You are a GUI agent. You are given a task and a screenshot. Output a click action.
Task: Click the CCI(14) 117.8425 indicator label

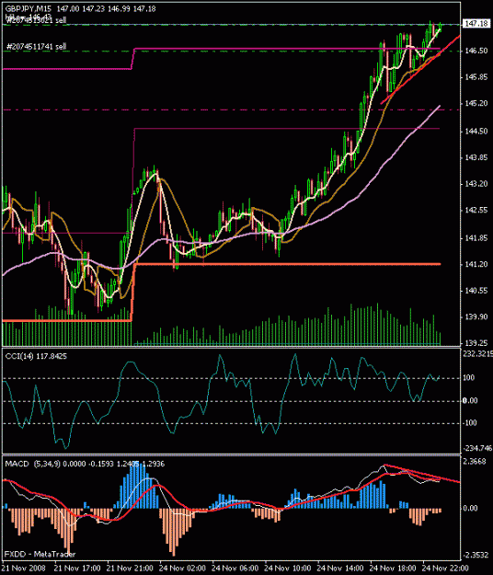click(x=36, y=356)
